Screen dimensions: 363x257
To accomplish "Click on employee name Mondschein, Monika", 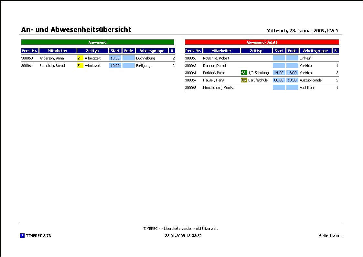I will point(219,88).
